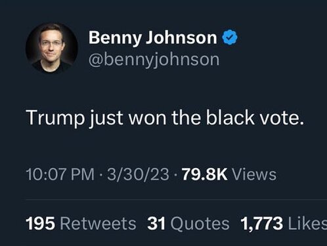The image size is (327, 246).
Task: Open Benny Johnson's profile picture
Action: [x=52, y=48]
